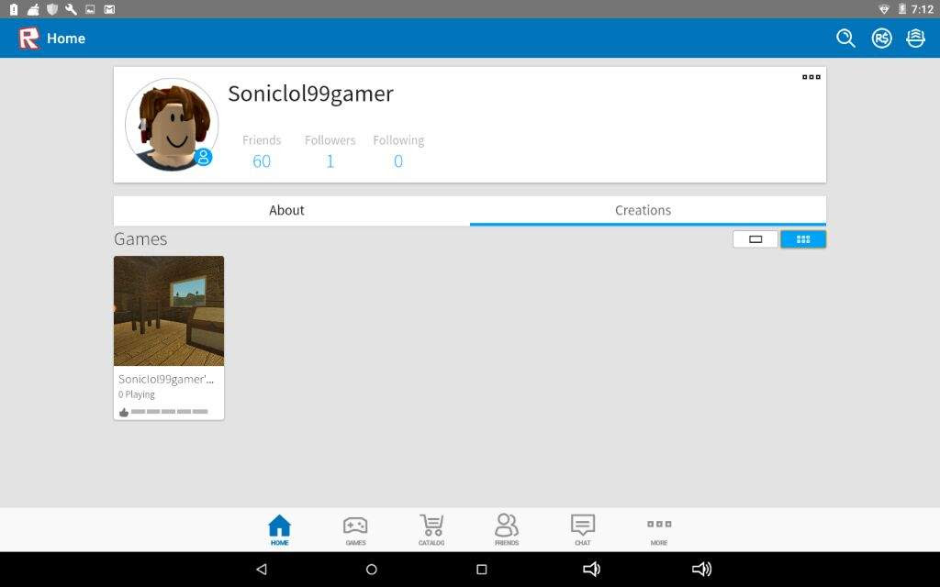
Task: Open the three-dot profile options menu
Action: click(x=811, y=77)
